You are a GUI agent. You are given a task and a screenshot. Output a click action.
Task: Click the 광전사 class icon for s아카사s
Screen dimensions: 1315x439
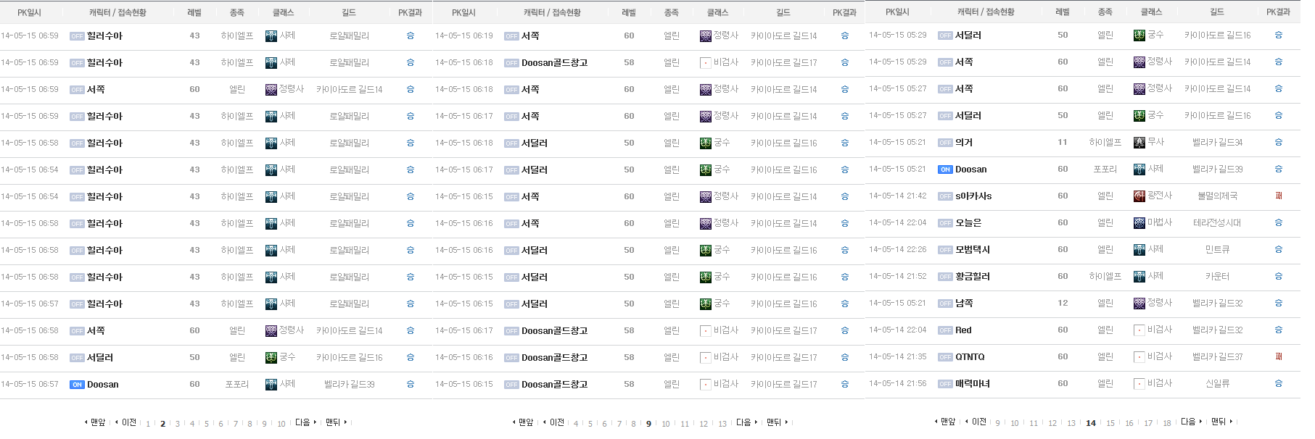1139,196
